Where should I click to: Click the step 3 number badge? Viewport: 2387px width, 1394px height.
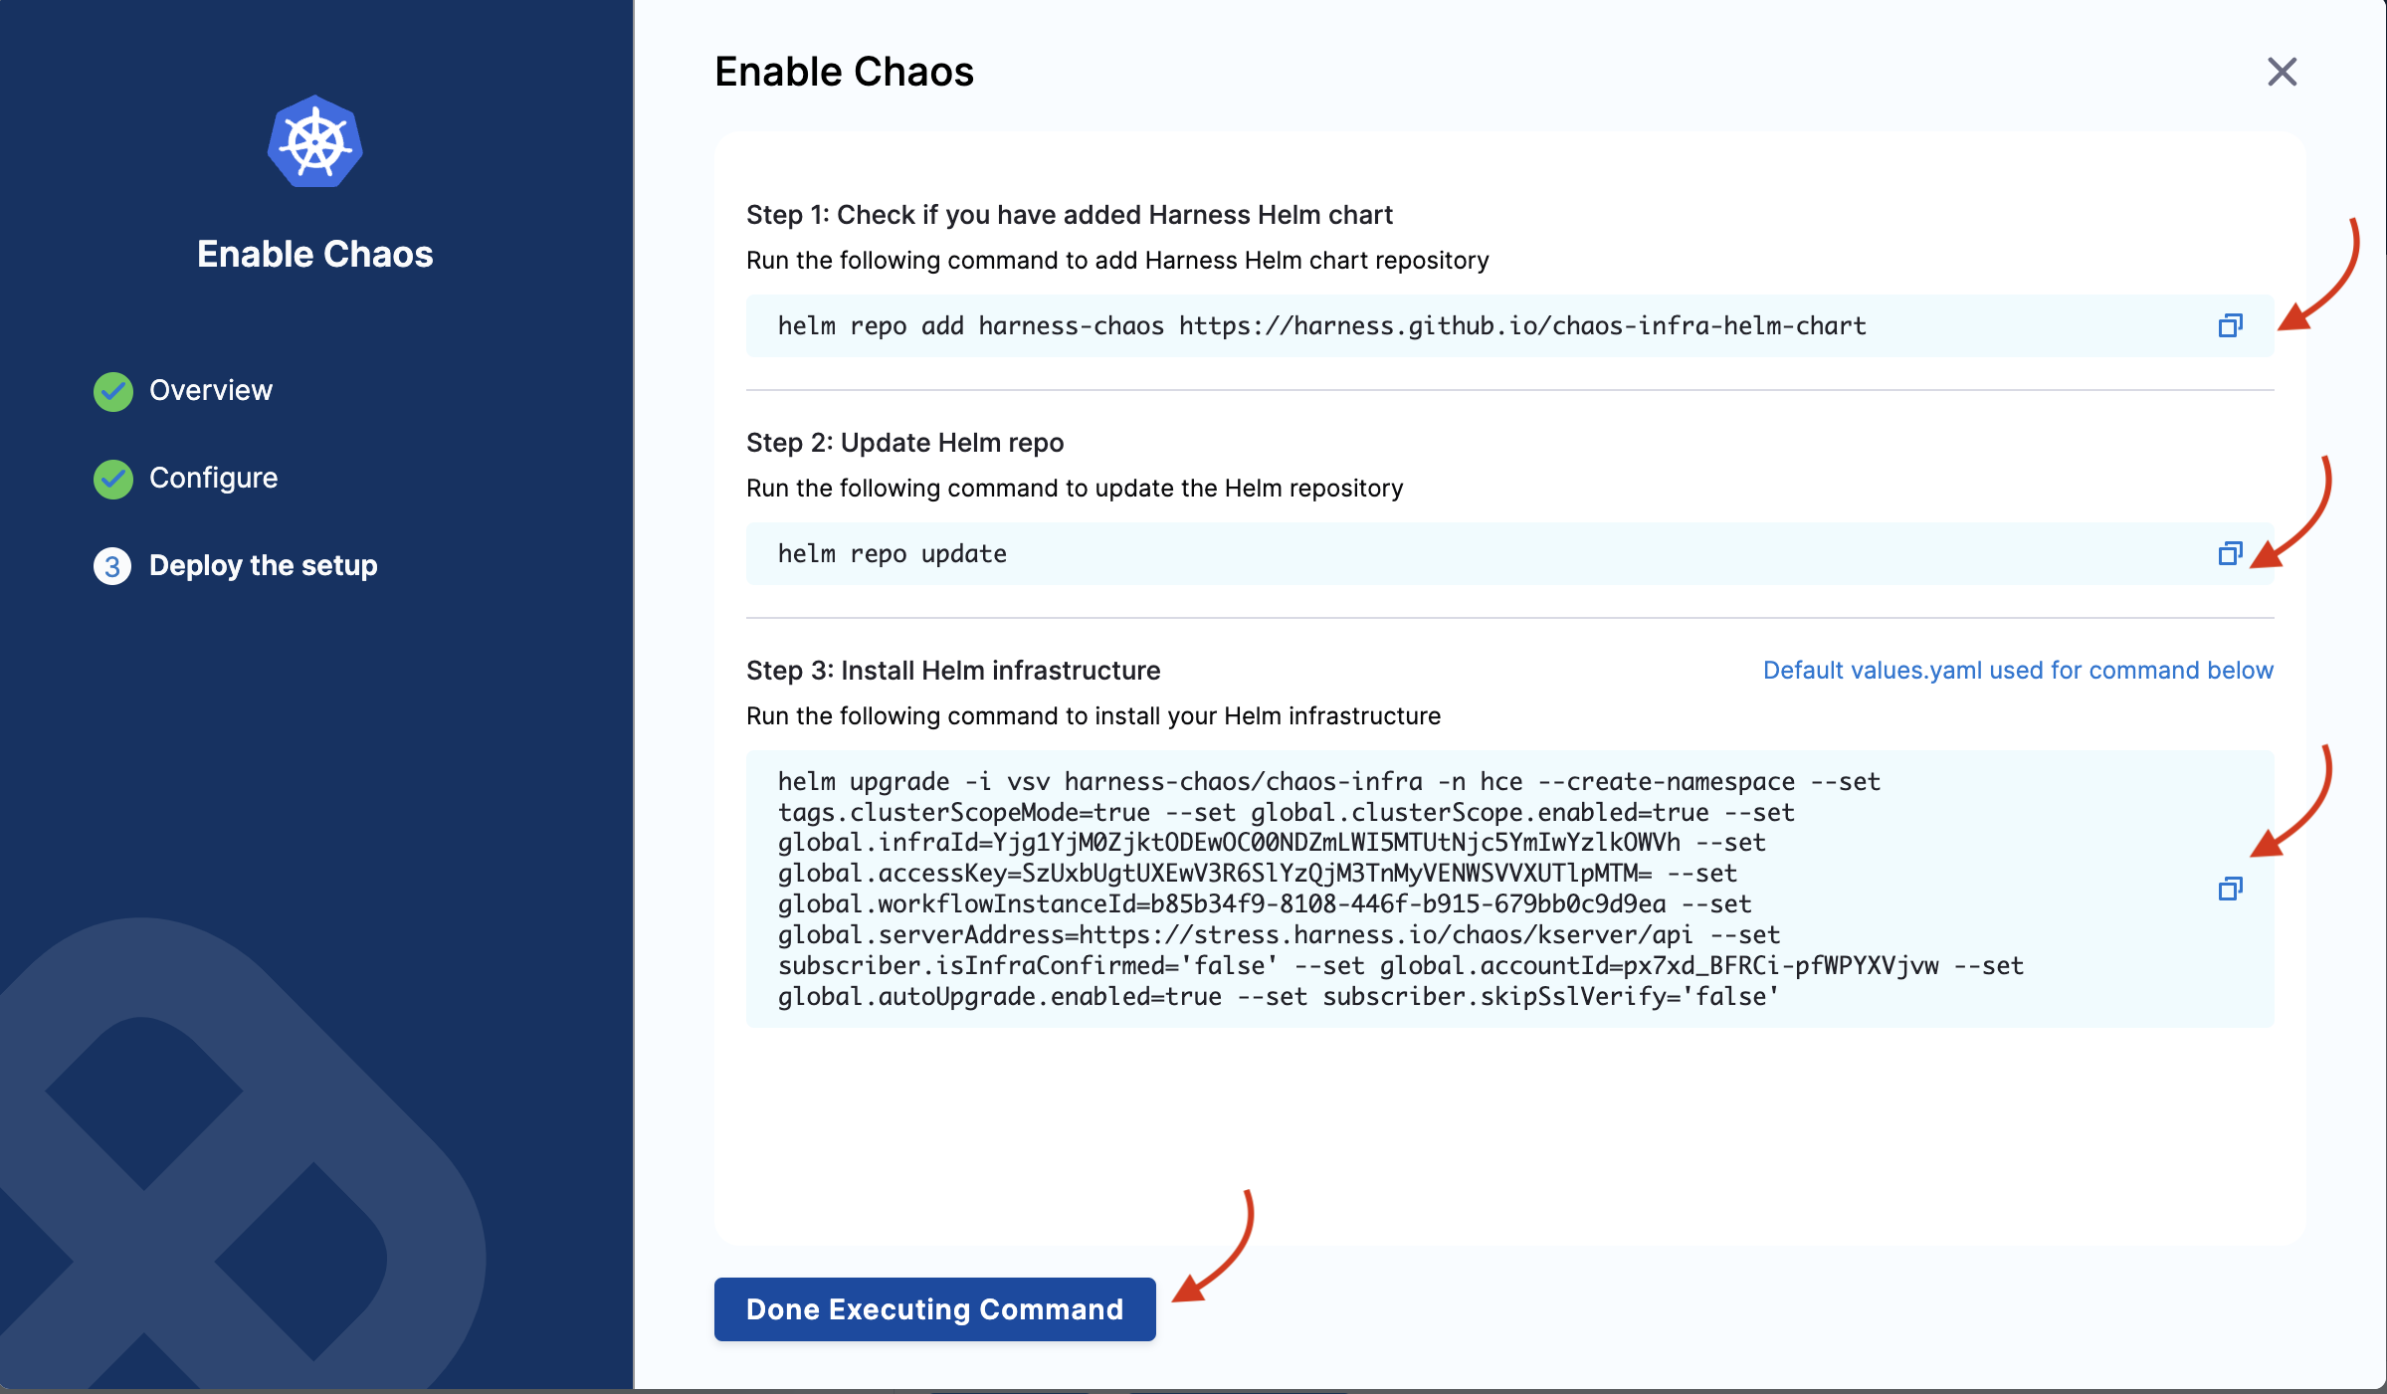click(x=112, y=566)
